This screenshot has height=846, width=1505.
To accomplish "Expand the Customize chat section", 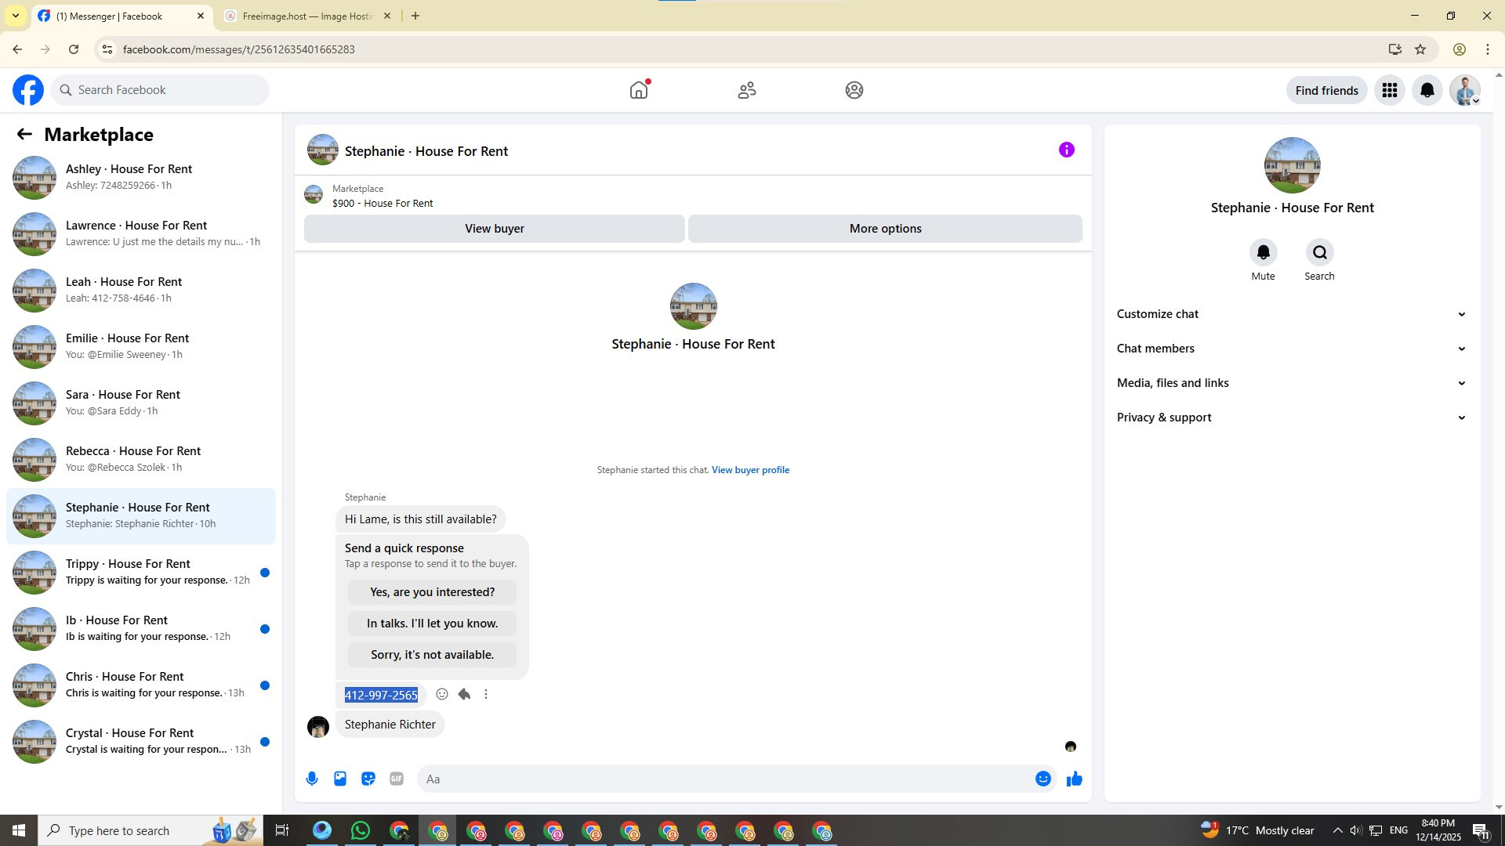I will click(1291, 314).
